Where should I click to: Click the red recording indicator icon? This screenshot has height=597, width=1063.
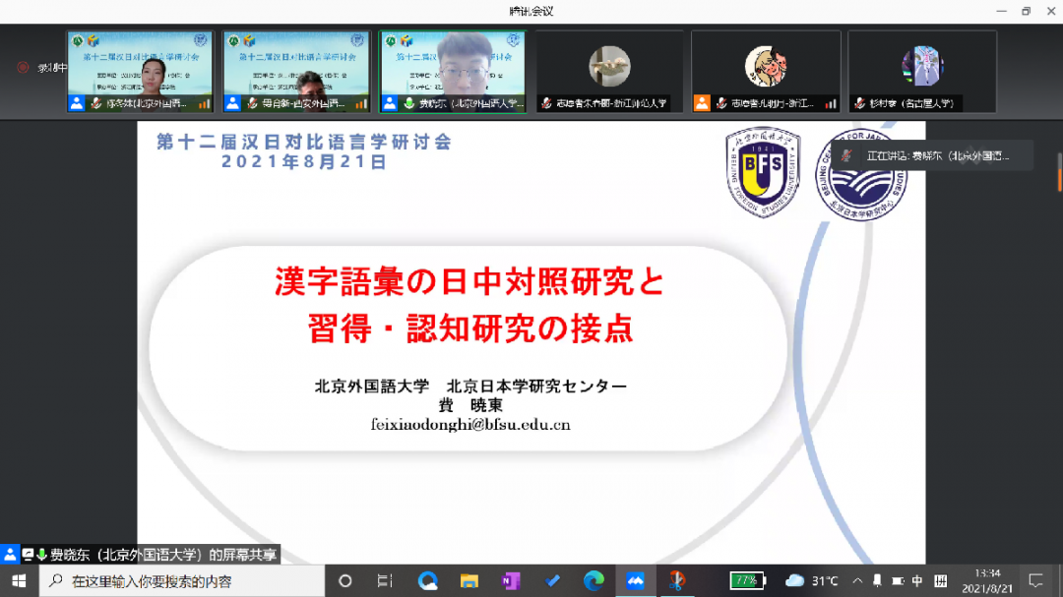click(23, 67)
